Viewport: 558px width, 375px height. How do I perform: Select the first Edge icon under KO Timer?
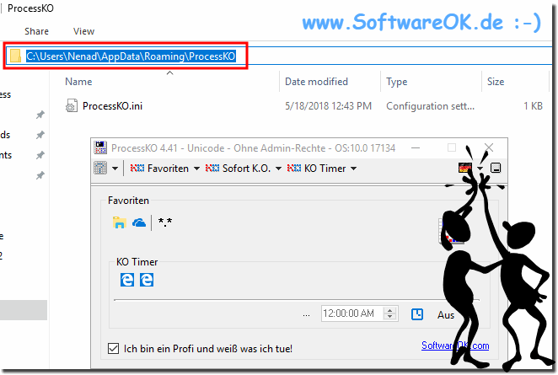(x=127, y=280)
